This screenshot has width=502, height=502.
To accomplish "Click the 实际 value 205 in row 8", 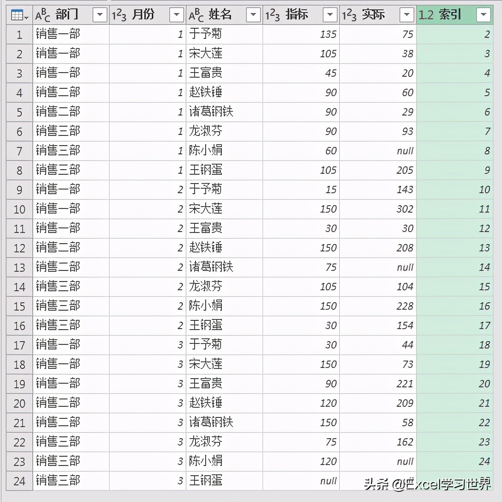I will (x=378, y=170).
